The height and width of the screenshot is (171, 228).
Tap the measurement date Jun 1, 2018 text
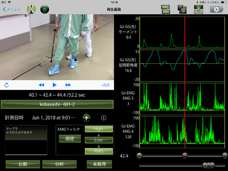[54, 118]
